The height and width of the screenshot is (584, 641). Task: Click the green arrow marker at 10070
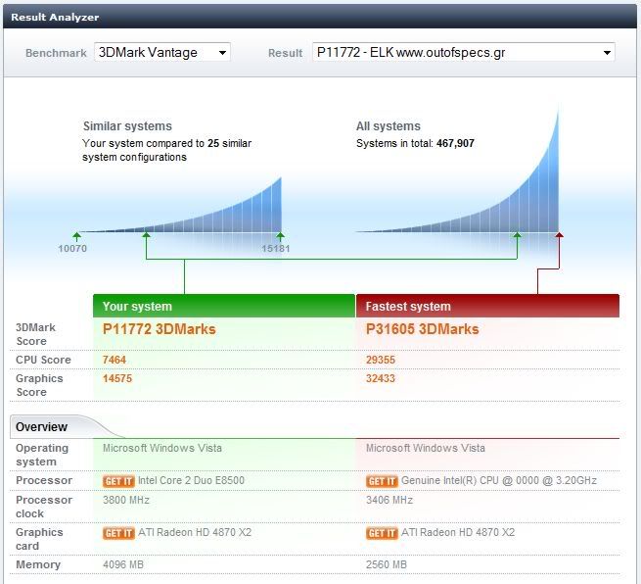pos(76,235)
